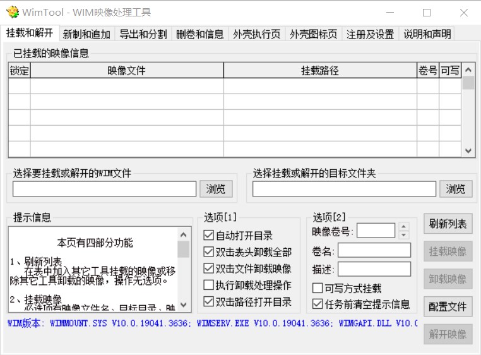Click the target folder path input field
Screen dimensions: 481x355
pyautogui.click(x=344, y=189)
